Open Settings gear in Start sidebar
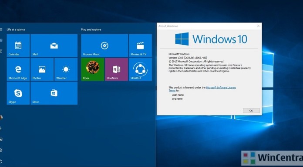The image size is (303, 167). coord(1,150)
